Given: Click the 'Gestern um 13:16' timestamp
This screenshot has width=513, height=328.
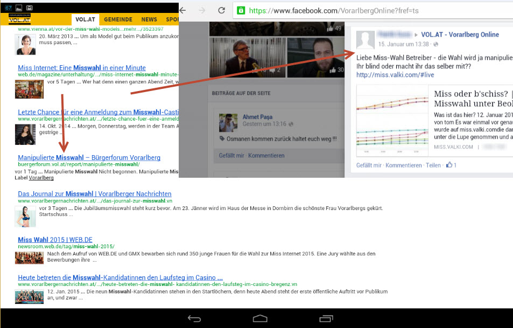Looking at the screenshot, I should click(x=264, y=124).
